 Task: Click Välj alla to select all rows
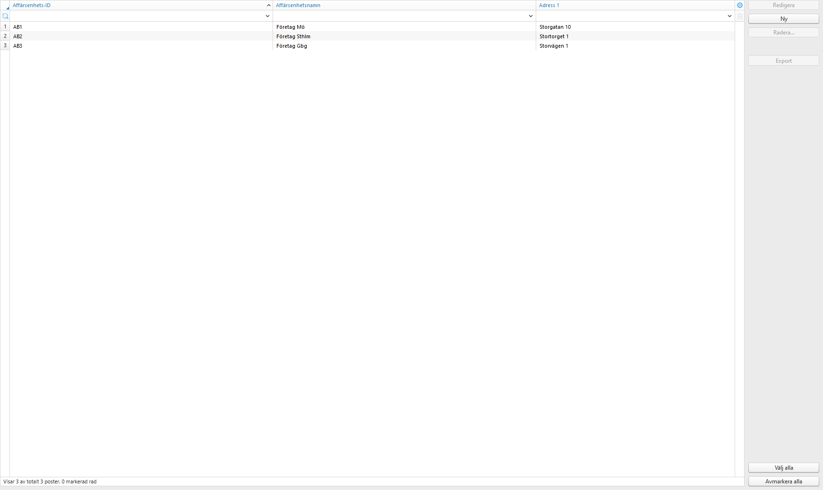783,468
